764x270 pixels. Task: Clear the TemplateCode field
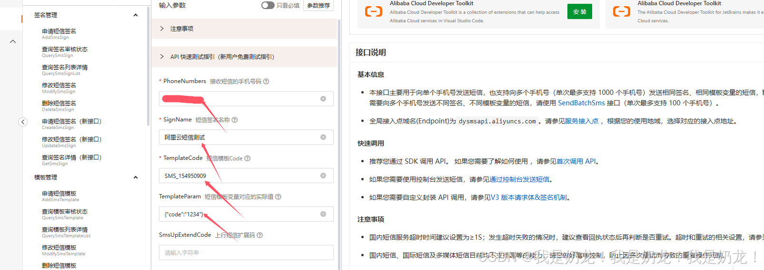pyautogui.click(x=323, y=176)
